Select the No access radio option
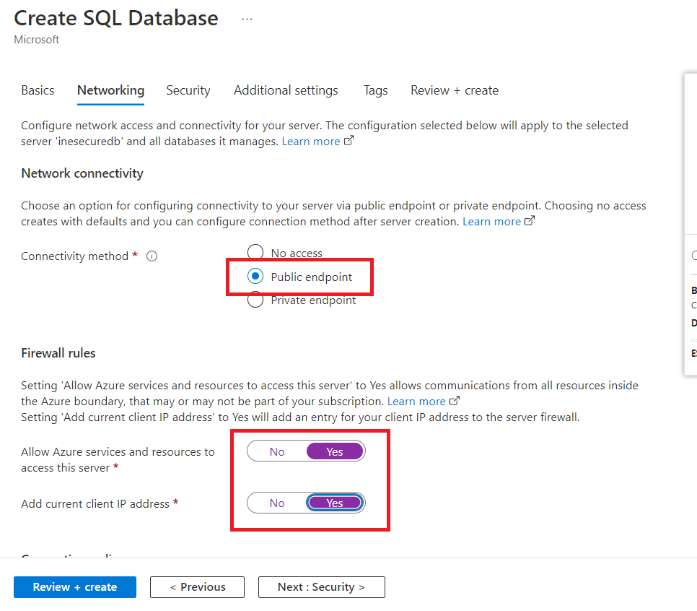Image resolution: width=697 pixels, height=611 pixels. [x=255, y=253]
